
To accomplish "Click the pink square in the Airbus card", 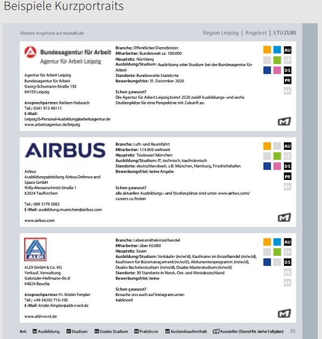I will point(277,166).
